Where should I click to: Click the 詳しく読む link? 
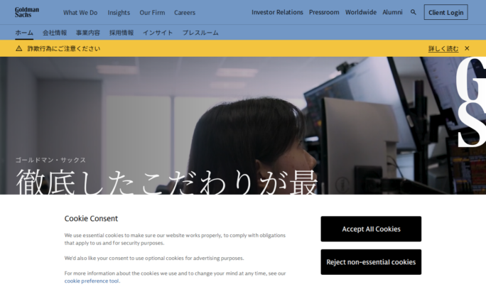click(443, 48)
